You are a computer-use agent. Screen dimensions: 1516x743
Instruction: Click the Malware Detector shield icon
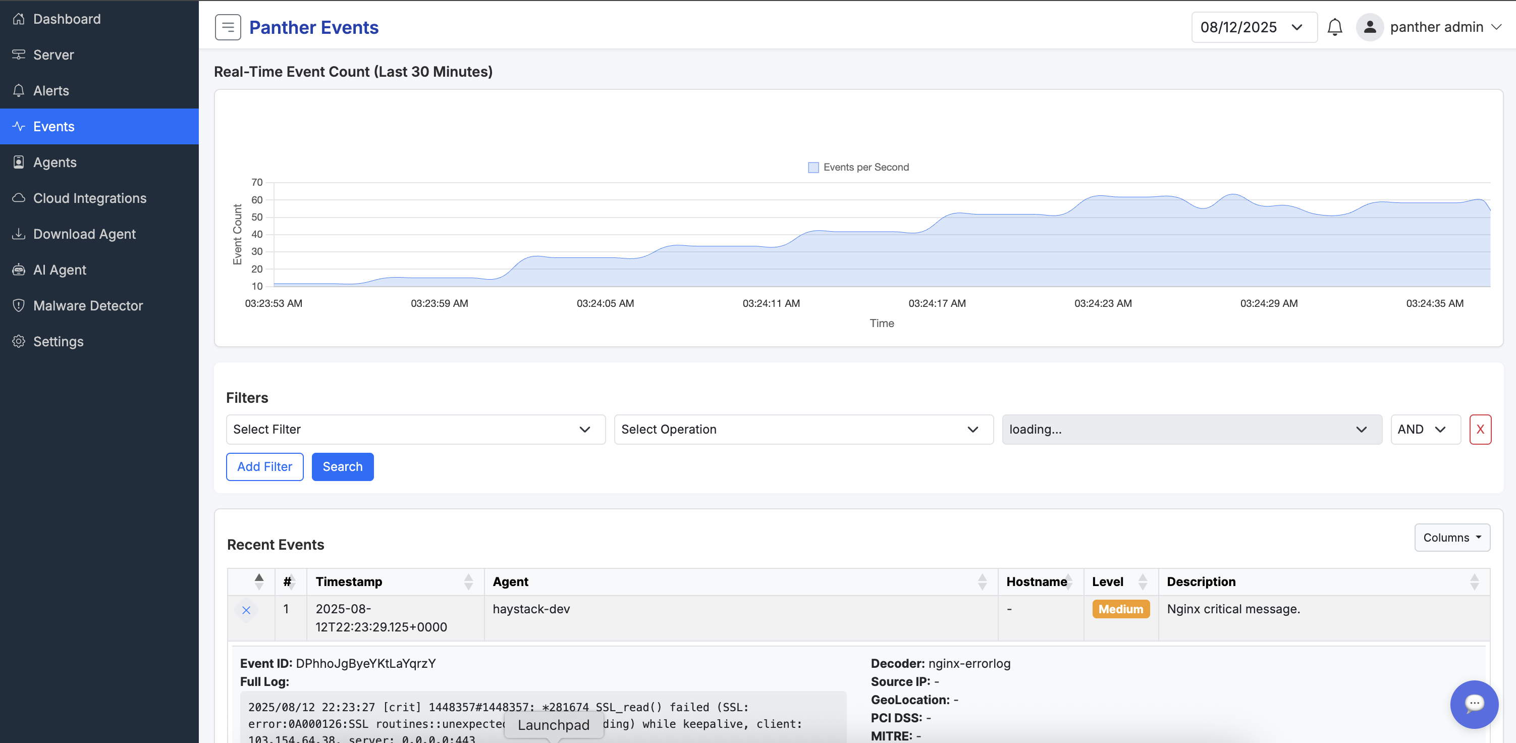point(19,305)
